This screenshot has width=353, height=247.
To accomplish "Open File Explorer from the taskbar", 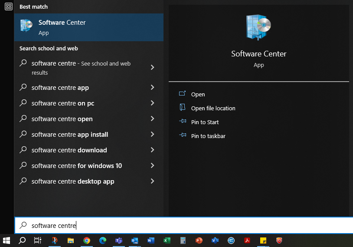I will pos(70,240).
